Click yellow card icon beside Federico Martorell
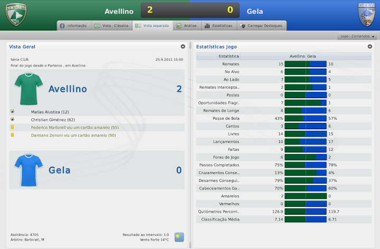 pyautogui.click(x=12, y=127)
